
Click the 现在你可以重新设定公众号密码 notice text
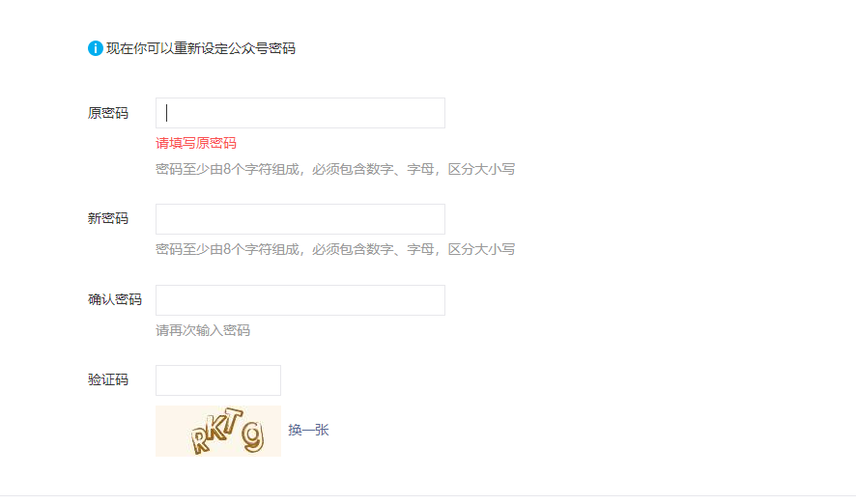pyautogui.click(x=201, y=48)
